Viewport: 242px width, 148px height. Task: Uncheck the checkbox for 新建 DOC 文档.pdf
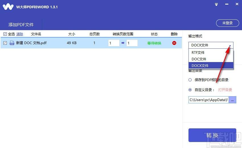click(5, 43)
